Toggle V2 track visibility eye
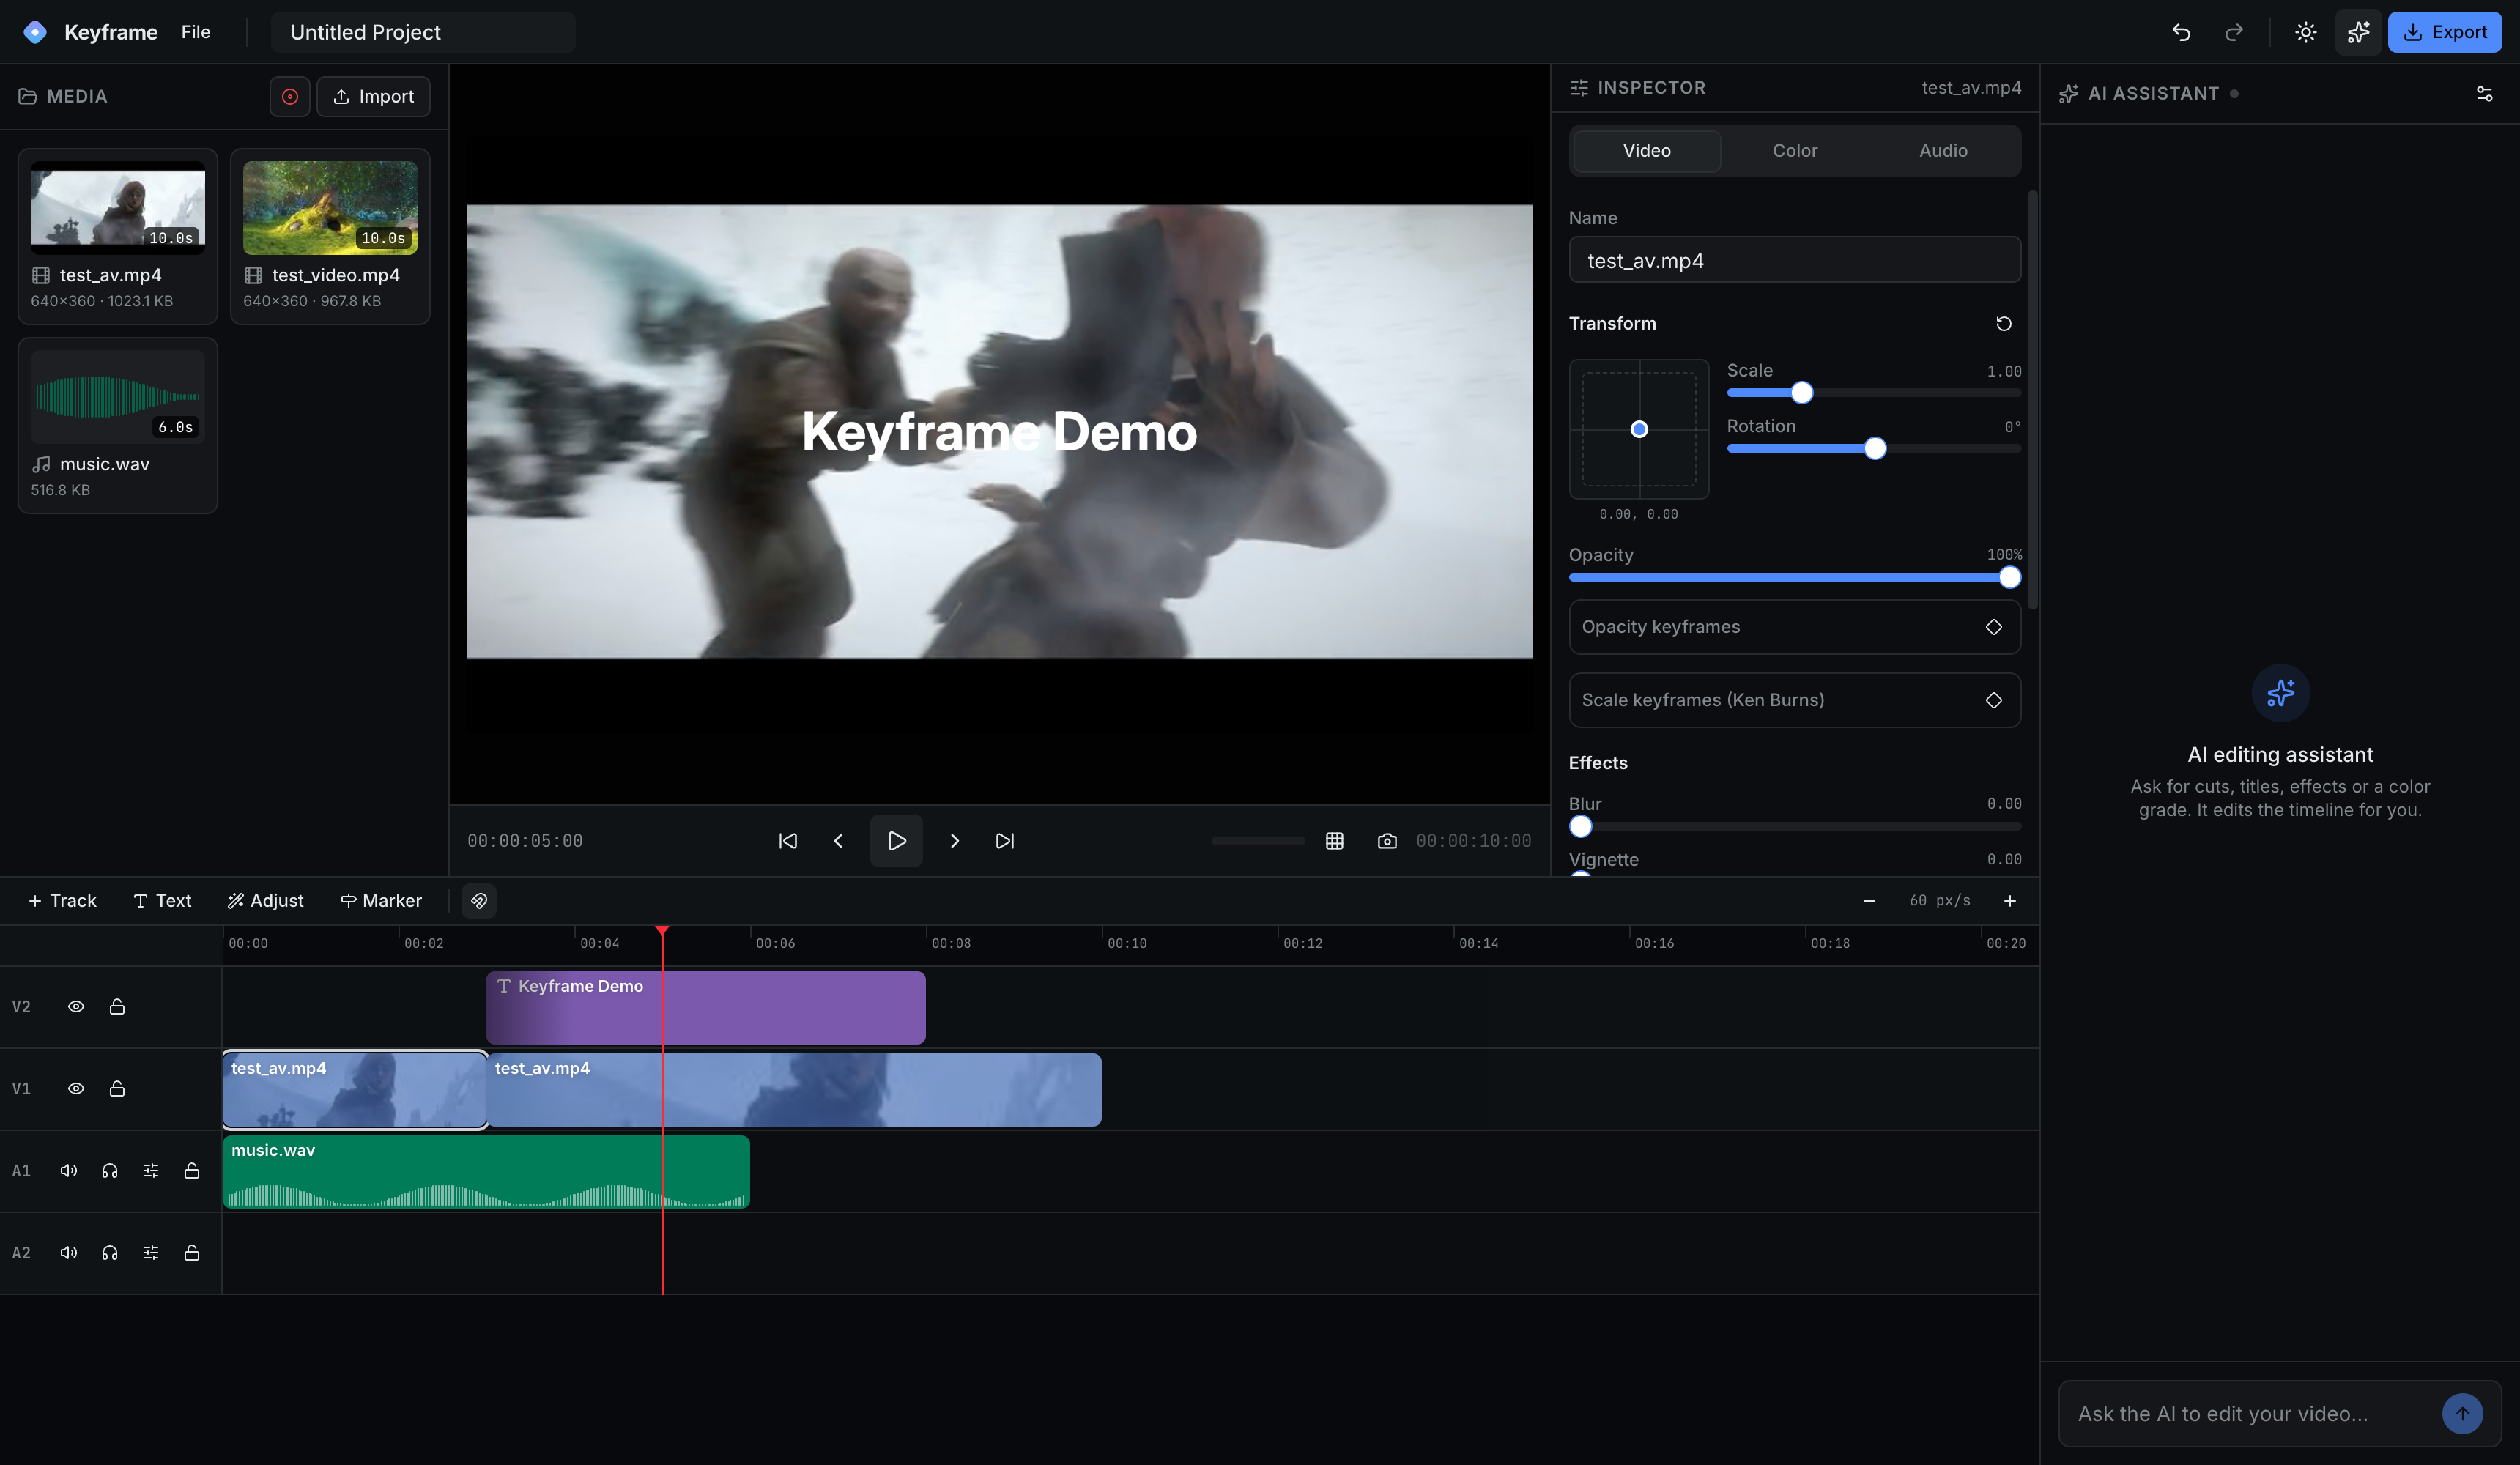Screen dimensions: 2520x1465 click(x=76, y=1007)
